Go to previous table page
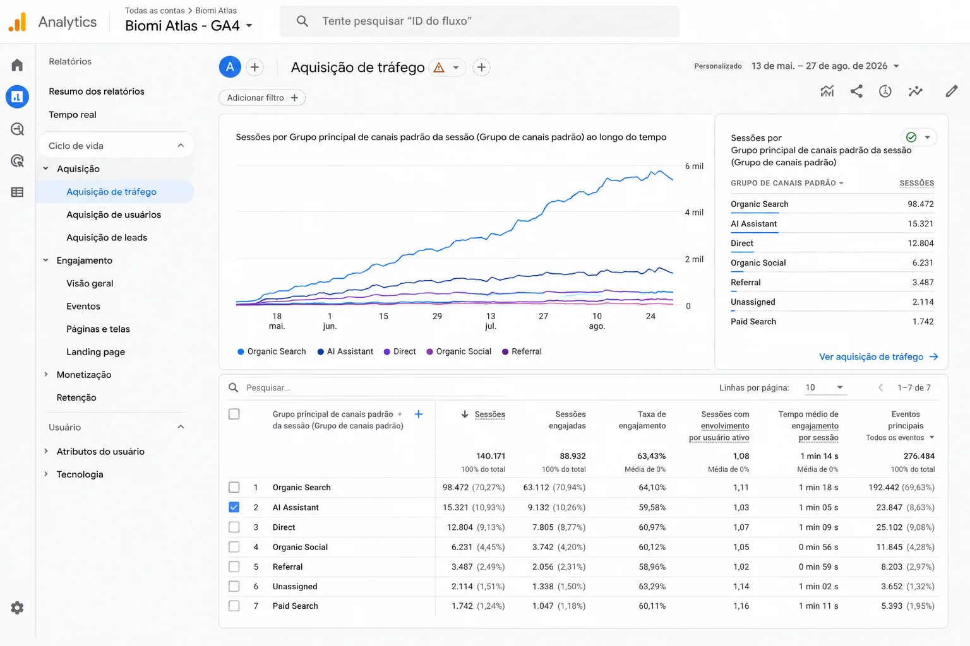Screen dimensions: 970x646 tap(880, 387)
